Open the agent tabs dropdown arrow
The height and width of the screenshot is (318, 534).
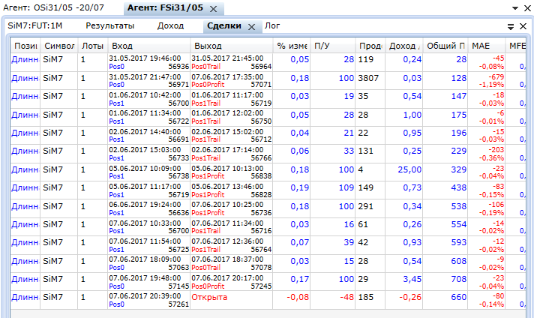(515, 7)
